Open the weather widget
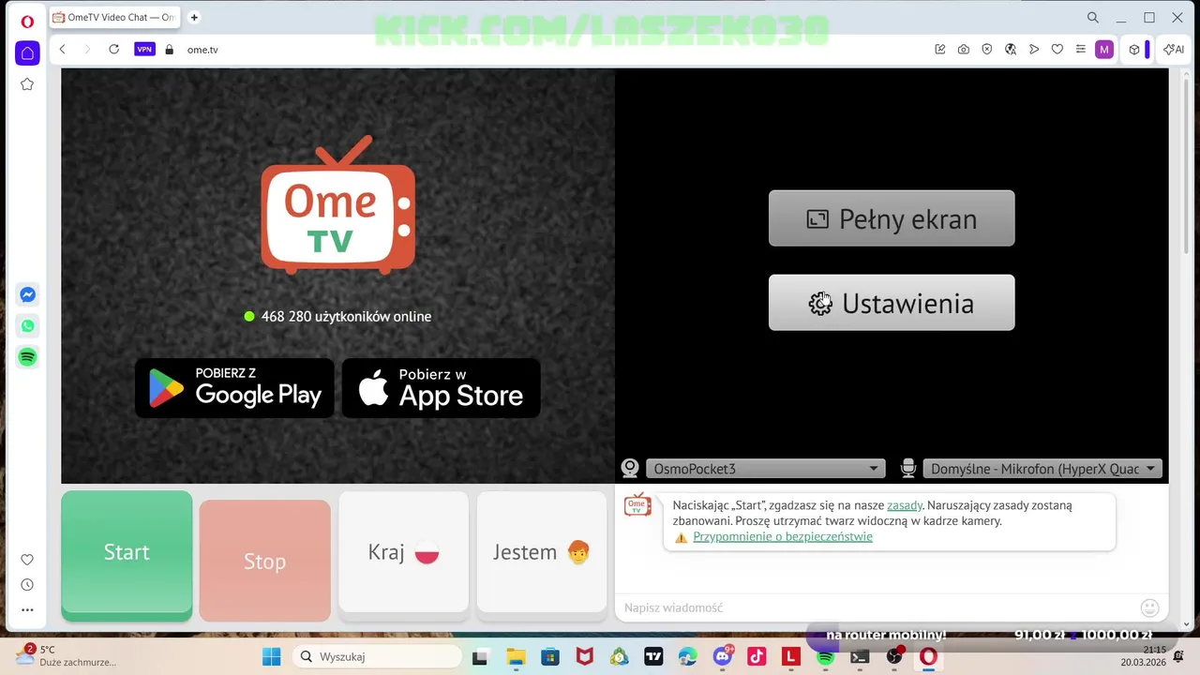The width and height of the screenshot is (1200, 675). (66, 656)
